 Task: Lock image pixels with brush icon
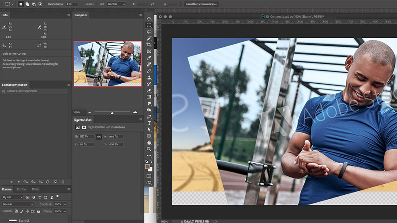[x=22, y=211]
